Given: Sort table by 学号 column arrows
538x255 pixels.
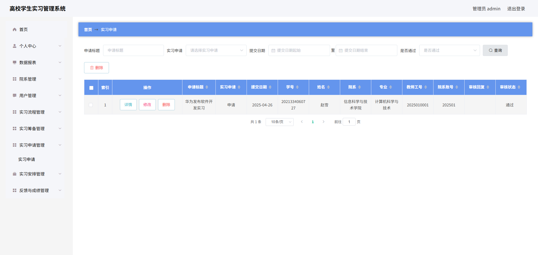Looking at the screenshot, I should point(297,87).
